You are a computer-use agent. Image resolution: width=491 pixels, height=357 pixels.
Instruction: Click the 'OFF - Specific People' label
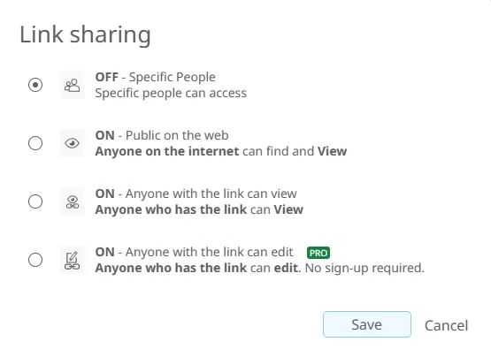tap(156, 77)
